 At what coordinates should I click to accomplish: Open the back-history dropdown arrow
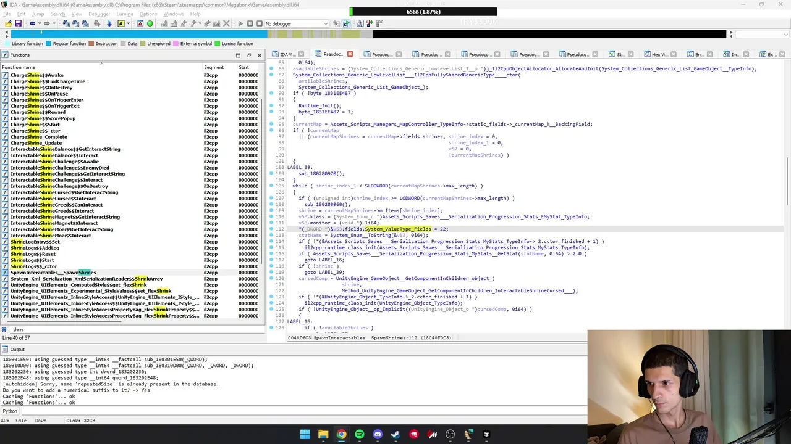pos(40,23)
